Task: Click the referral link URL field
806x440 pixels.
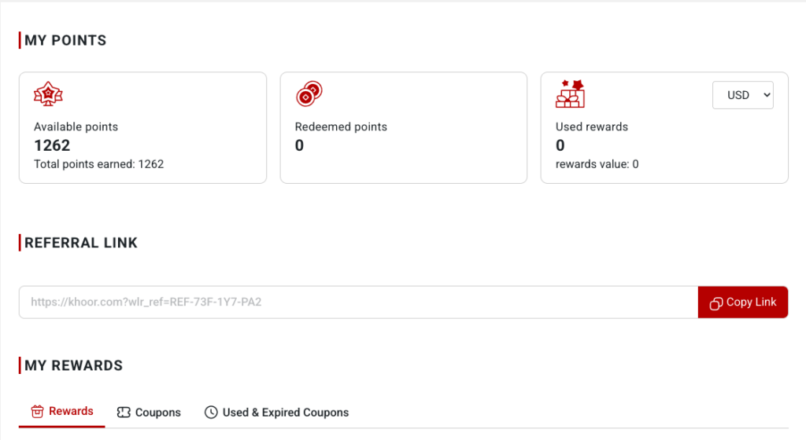Action: coord(358,302)
